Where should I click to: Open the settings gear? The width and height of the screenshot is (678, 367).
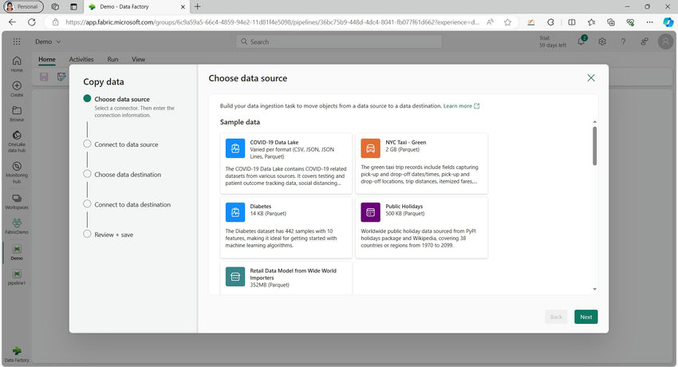tap(602, 41)
